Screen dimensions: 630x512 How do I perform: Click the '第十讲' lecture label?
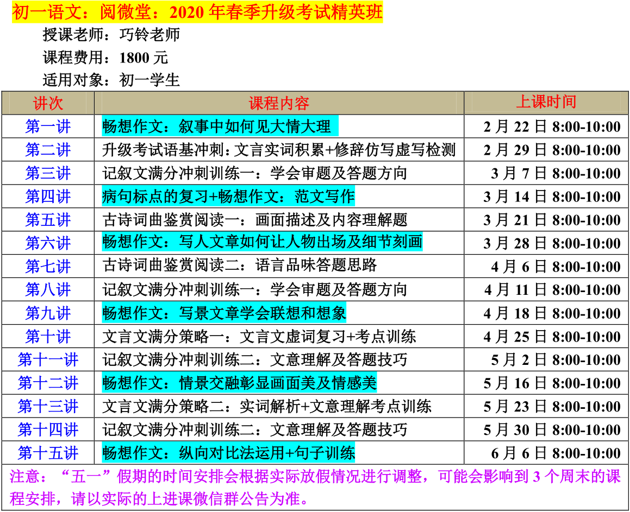[x=48, y=337]
